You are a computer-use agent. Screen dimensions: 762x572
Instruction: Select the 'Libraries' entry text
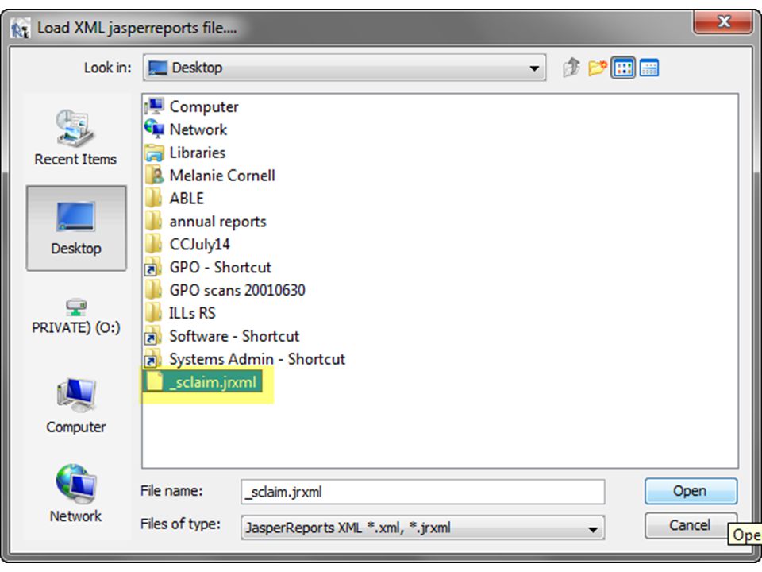click(x=198, y=153)
